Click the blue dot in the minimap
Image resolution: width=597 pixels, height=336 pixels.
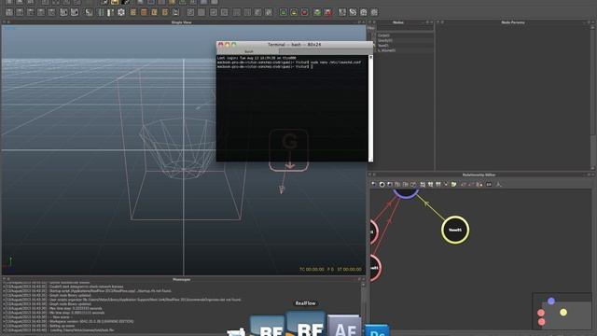tap(551, 301)
